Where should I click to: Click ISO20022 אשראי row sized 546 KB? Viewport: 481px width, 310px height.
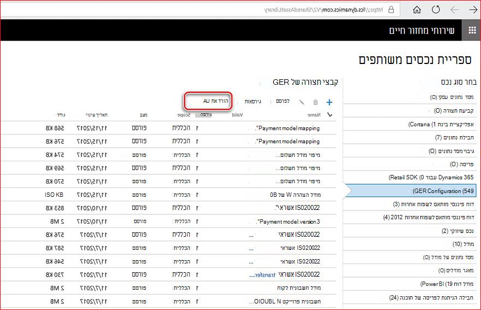point(168,261)
